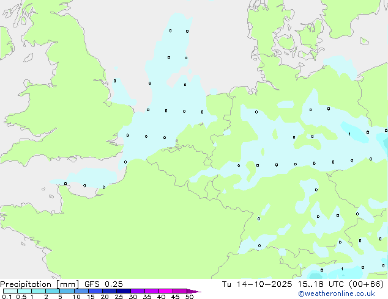Click the 20 to 25 mm legend swatch

coord(110,291)
